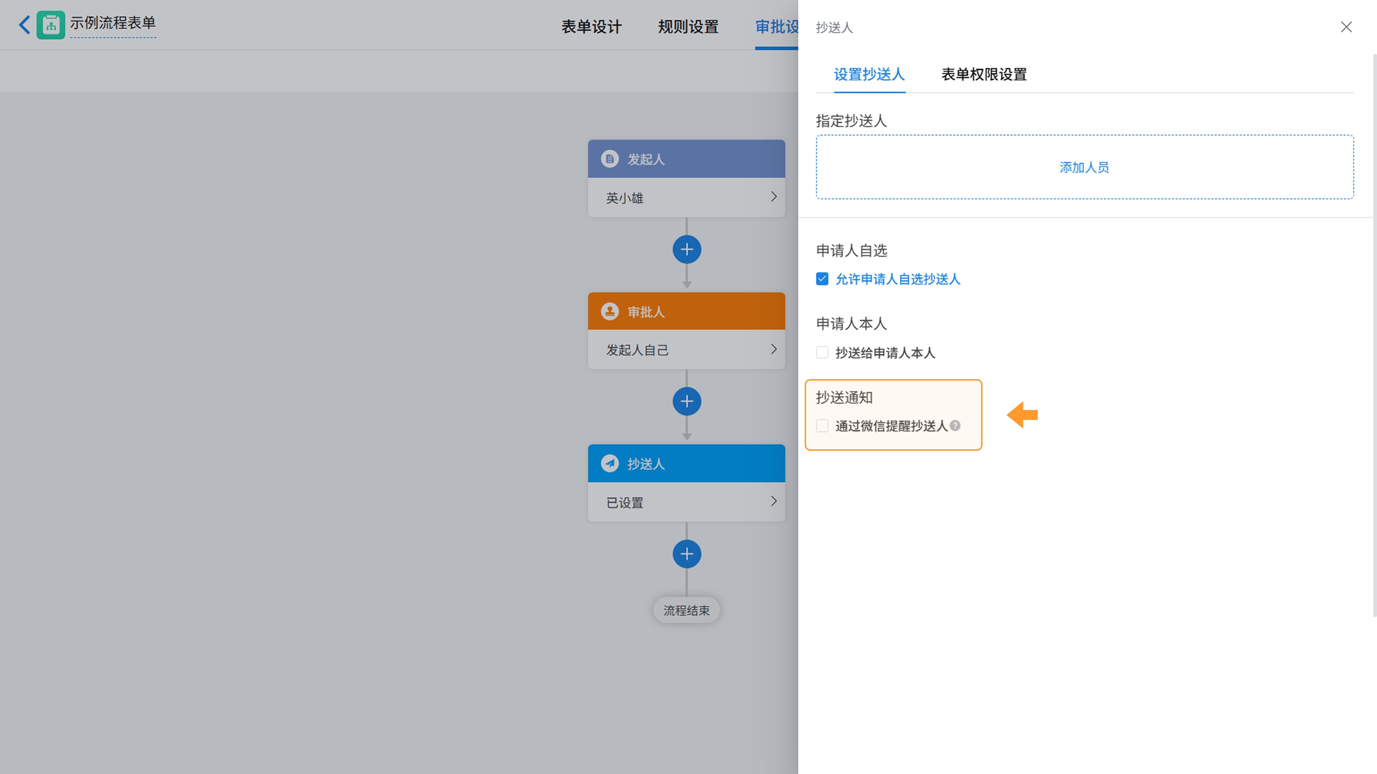Screen dimensions: 1377x774
Task: Close the 抄送人 side panel
Action: 1346,27
